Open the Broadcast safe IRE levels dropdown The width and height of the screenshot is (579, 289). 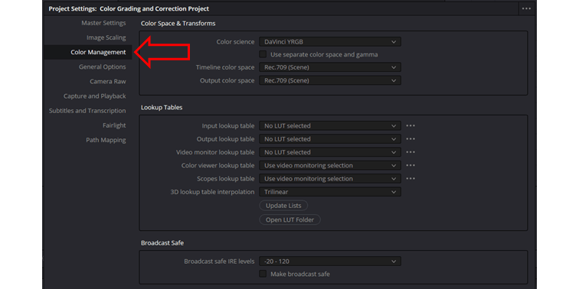330,261
